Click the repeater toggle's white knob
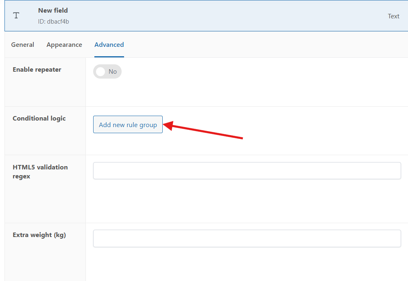Viewport: 408px width, 281px height. [100, 72]
